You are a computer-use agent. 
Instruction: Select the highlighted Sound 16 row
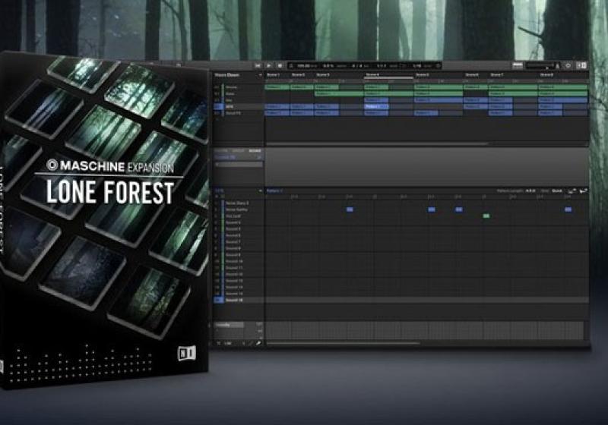(x=239, y=300)
